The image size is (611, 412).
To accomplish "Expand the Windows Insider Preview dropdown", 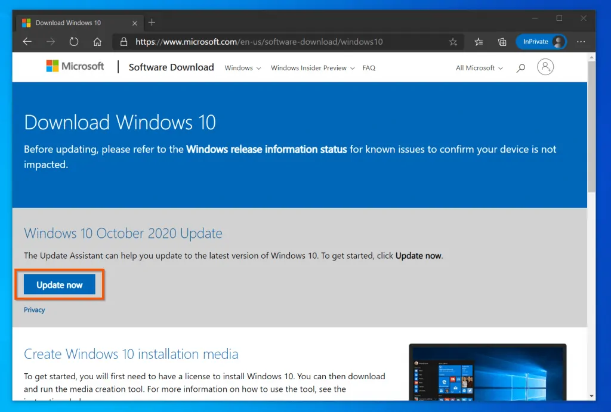I will pos(313,68).
